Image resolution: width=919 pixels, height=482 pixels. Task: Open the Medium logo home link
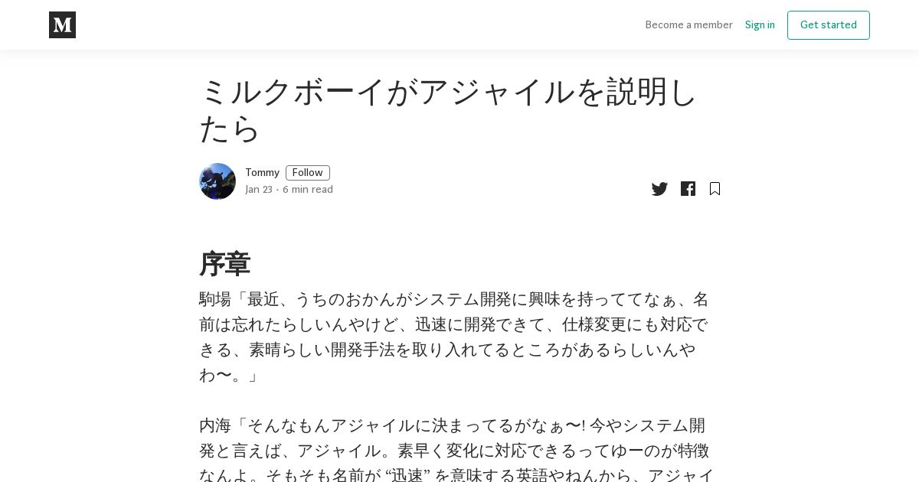click(62, 24)
